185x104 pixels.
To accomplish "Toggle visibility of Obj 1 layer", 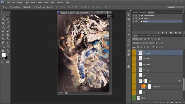I will coord(134,98).
